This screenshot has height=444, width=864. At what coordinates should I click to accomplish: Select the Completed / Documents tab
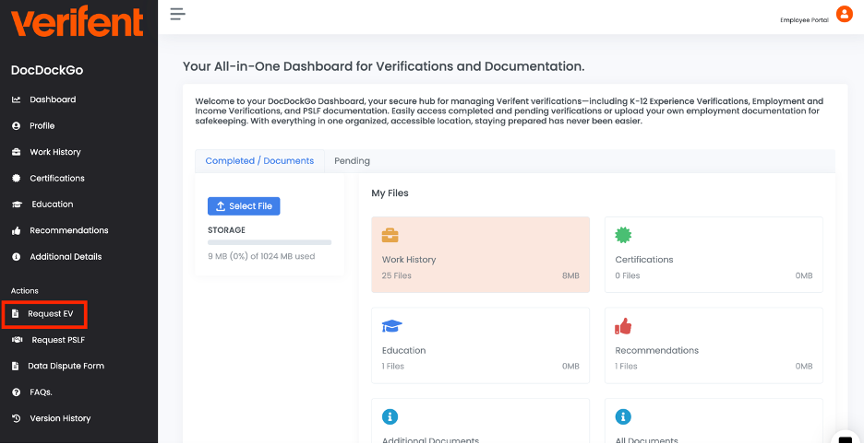[259, 161]
